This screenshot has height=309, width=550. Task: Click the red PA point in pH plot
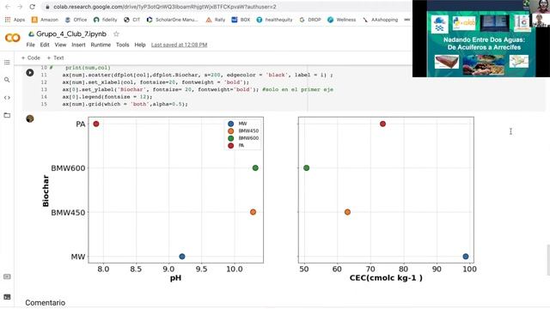point(96,124)
